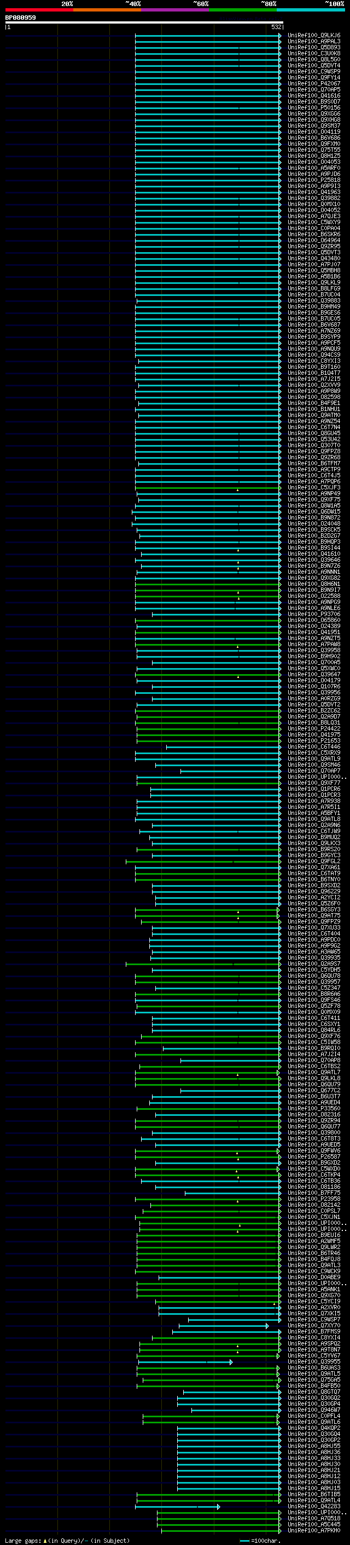Select the UniRef100_Q75T55 label
Screen dimensions: 350x1545
314,150
